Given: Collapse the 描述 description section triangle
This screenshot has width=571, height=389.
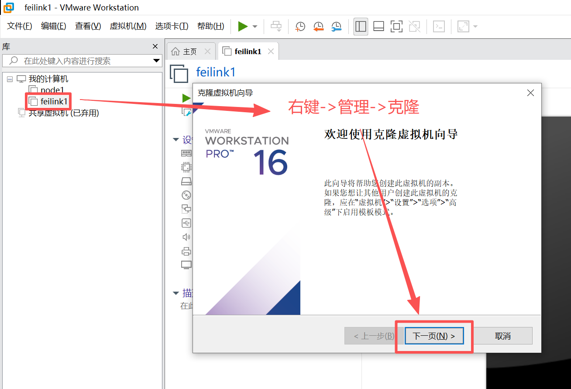Looking at the screenshot, I should (x=176, y=293).
